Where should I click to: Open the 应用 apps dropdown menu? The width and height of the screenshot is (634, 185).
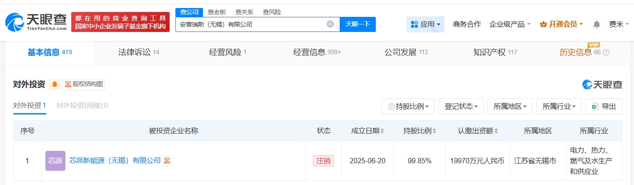pos(425,24)
